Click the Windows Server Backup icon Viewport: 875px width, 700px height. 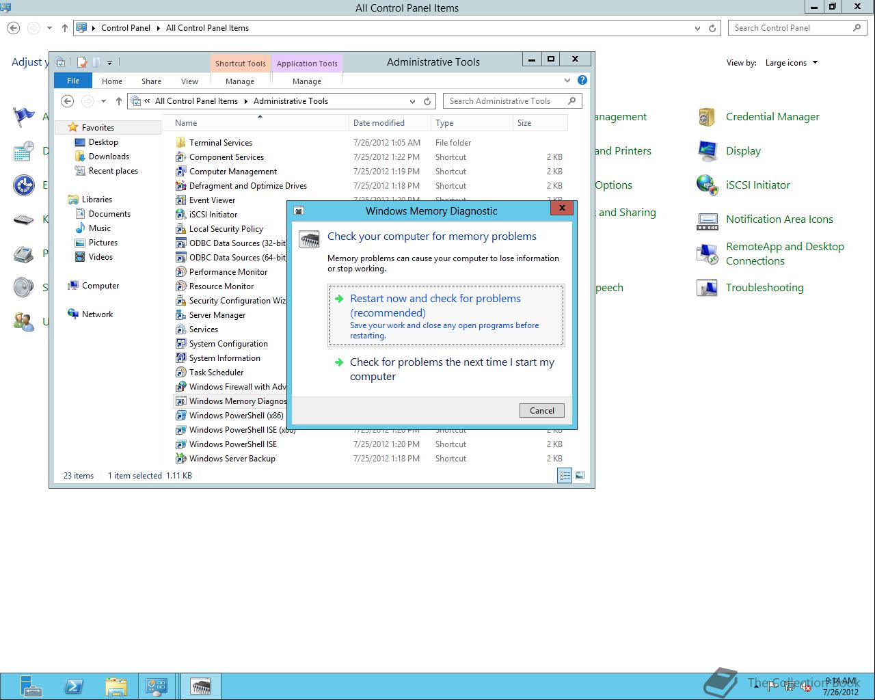180,458
